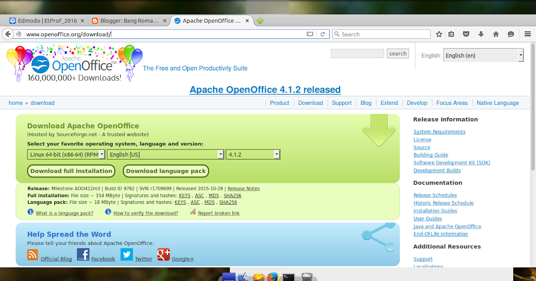Viewport: 536px width, 281px height.
Task: Open a new tab with the plus icon
Action: [260, 21]
